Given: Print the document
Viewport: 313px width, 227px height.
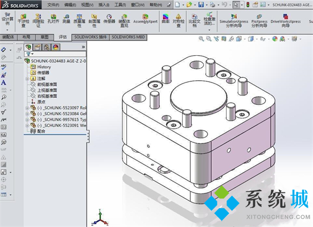Looking at the screenshot, I should (x=213, y=5).
